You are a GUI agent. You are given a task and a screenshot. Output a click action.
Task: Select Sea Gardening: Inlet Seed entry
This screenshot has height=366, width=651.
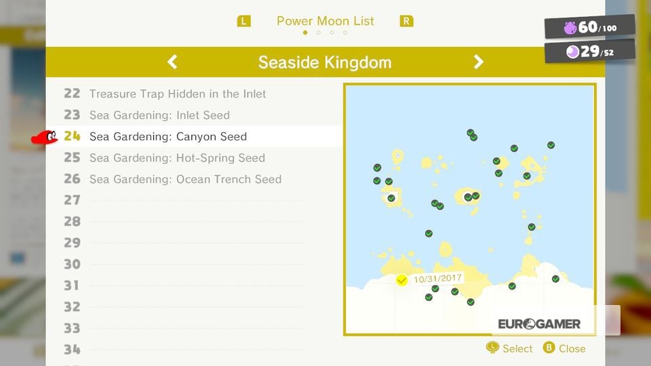(159, 115)
